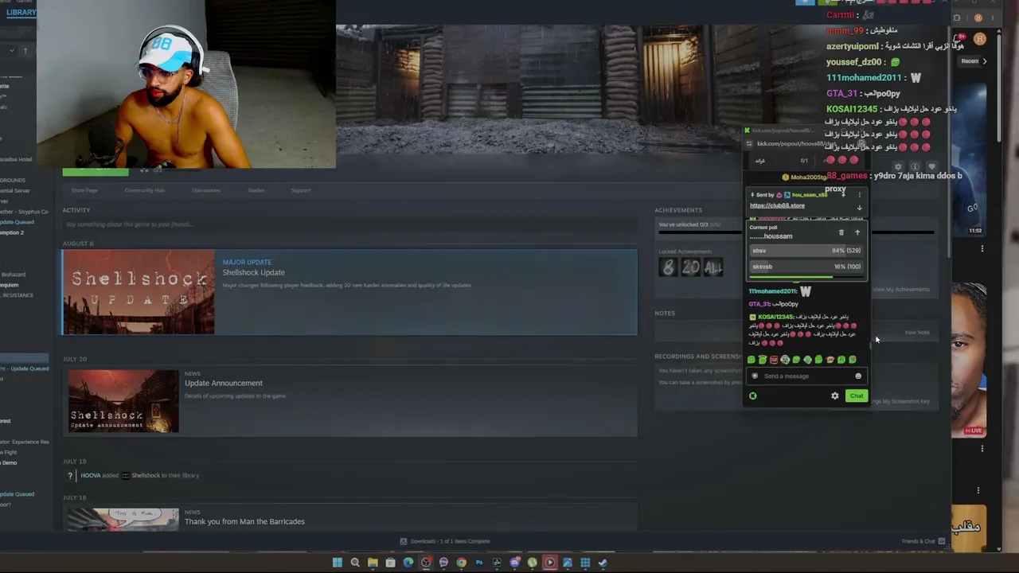Image resolution: width=1019 pixels, height=573 pixels.
Task: Click View My Achievements
Action: coord(901,290)
